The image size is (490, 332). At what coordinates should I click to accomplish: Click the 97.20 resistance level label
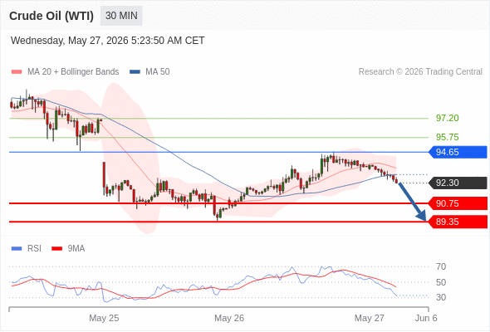coord(448,118)
